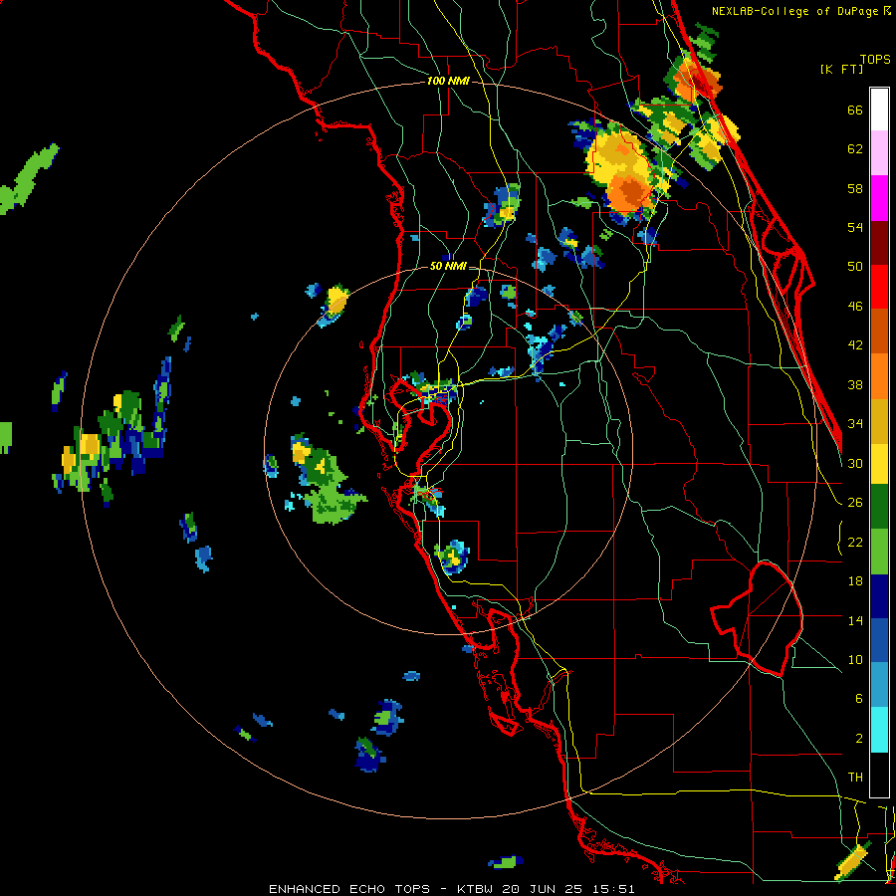896x896 pixels.
Task: Click the 42 legend value
Action: (x=855, y=344)
